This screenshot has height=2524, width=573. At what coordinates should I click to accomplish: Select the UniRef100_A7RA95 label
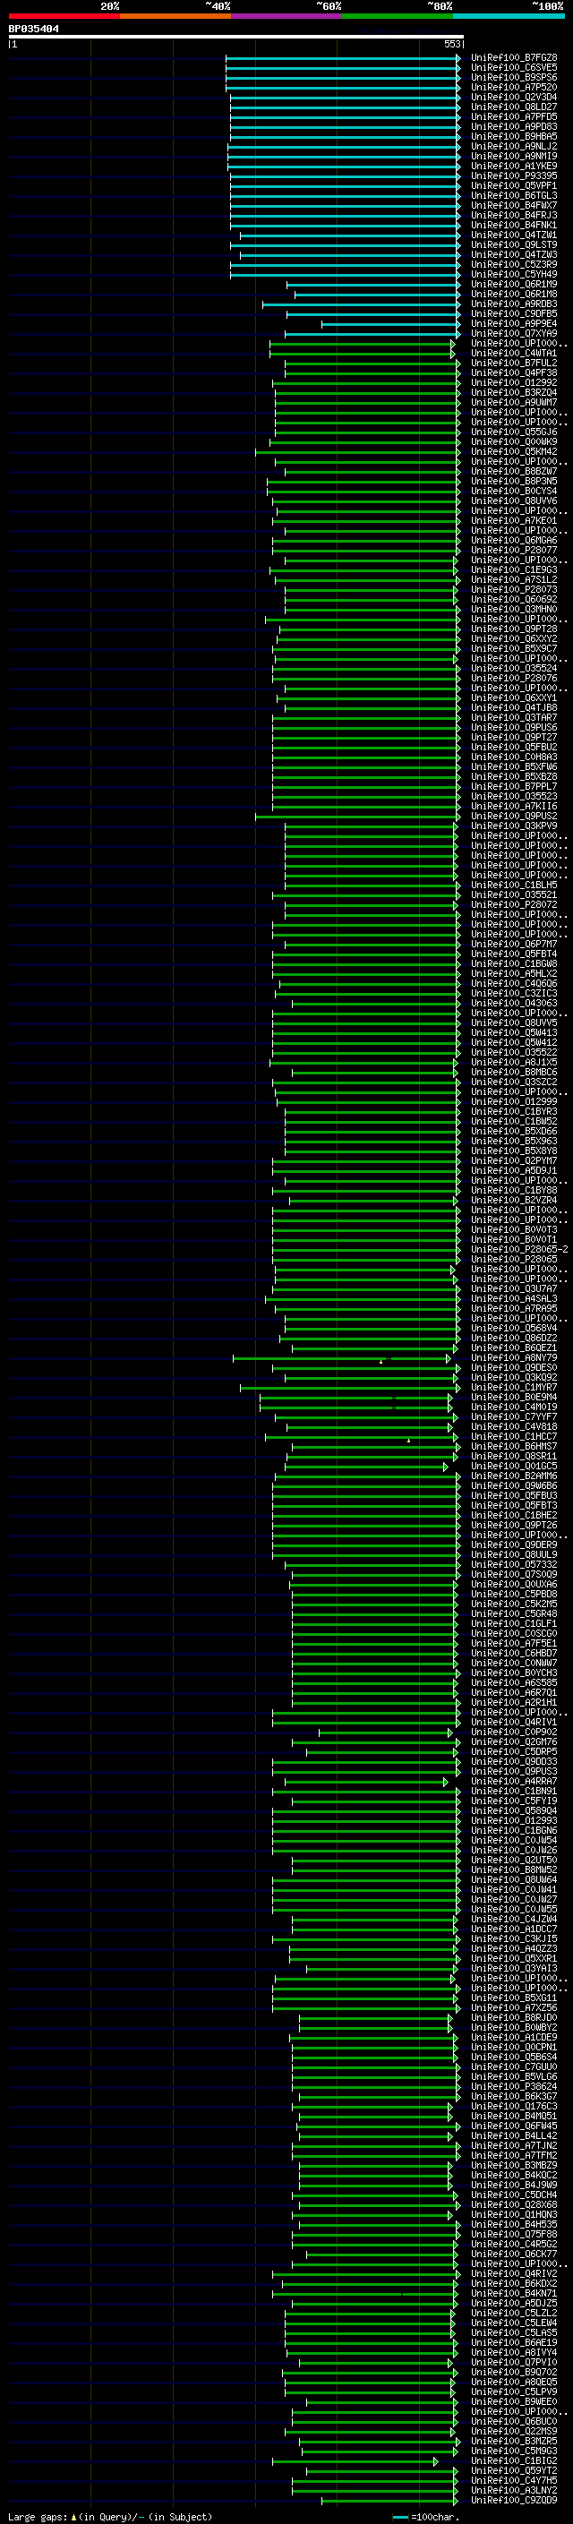(x=513, y=1309)
